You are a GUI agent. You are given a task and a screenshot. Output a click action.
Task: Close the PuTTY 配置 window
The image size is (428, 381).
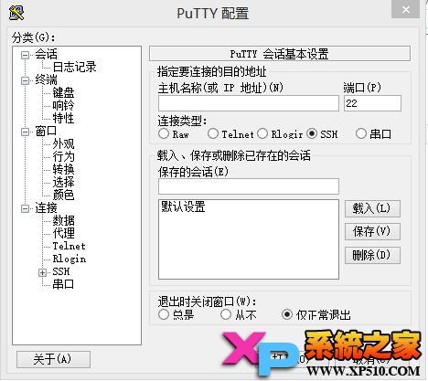[x=405, y=9]
